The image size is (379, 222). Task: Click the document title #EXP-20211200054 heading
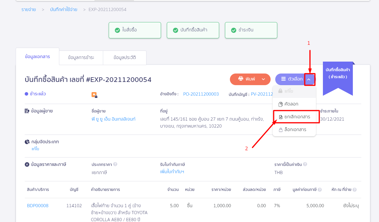click(88, 79)
